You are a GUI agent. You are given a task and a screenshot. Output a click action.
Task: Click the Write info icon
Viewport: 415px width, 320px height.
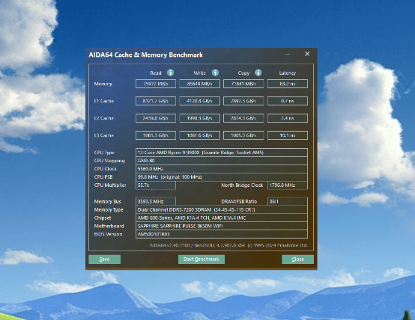pos(215,73)
